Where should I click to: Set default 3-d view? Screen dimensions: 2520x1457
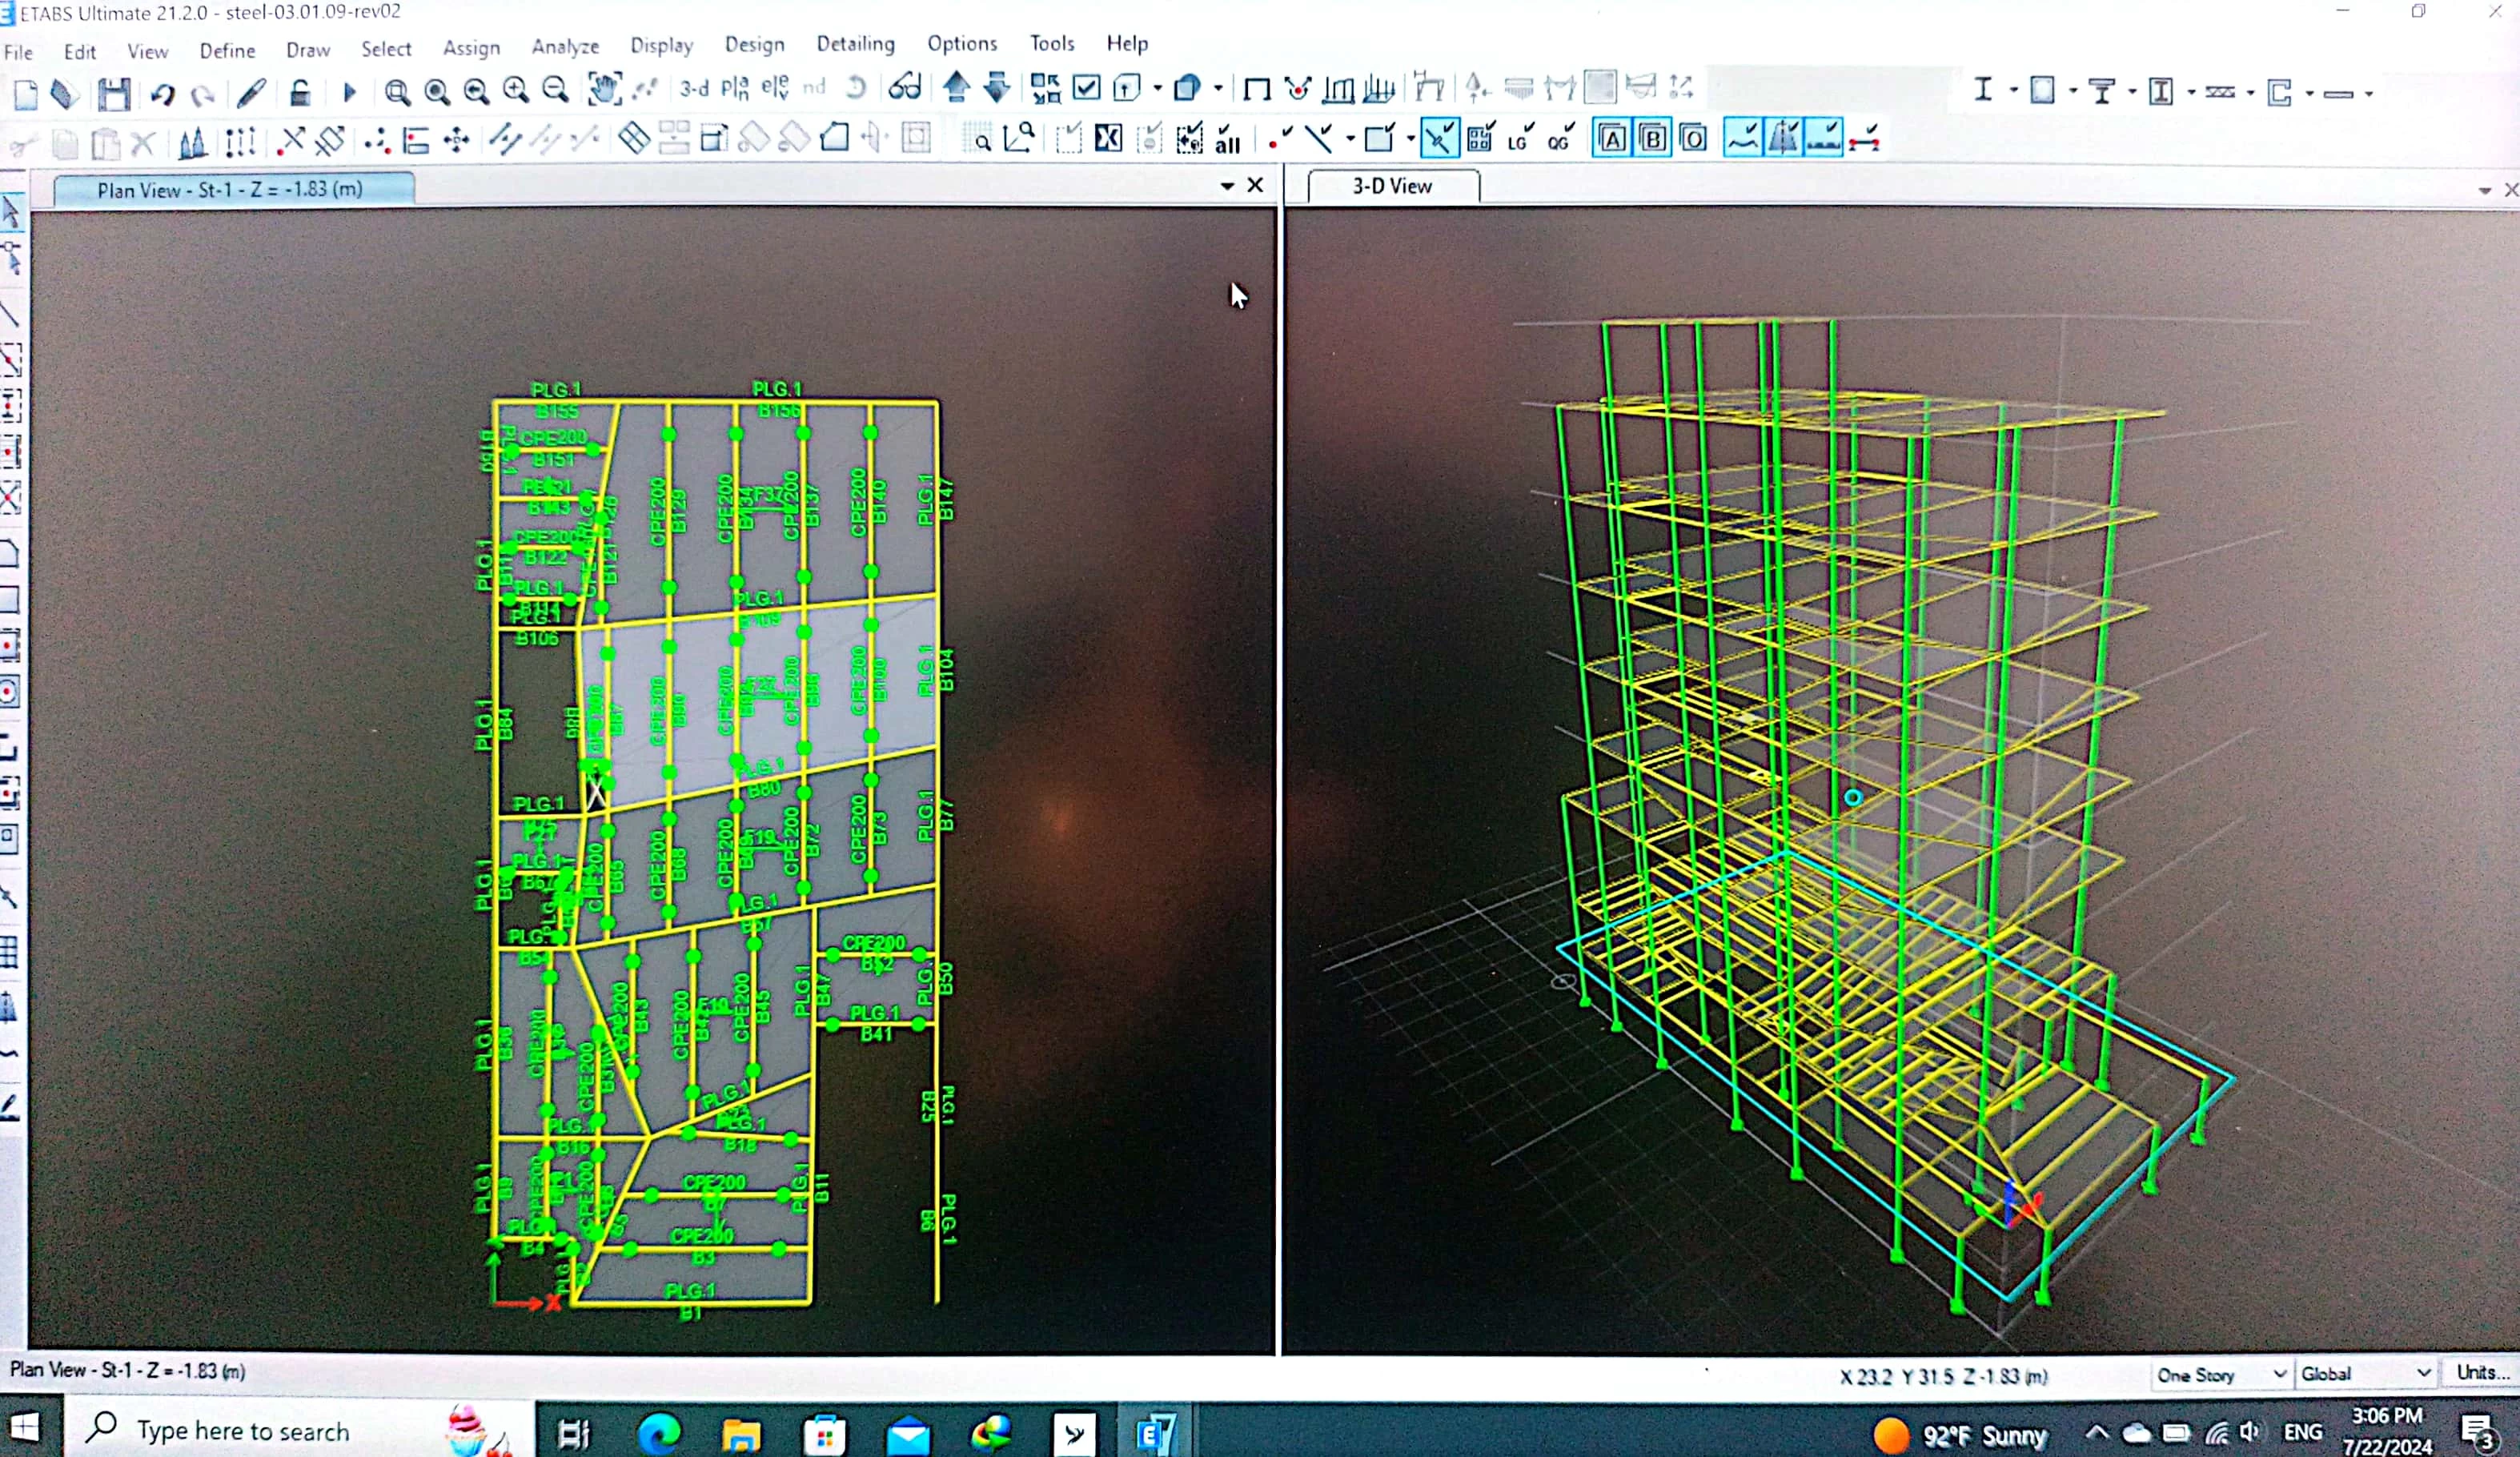point(694,88)
